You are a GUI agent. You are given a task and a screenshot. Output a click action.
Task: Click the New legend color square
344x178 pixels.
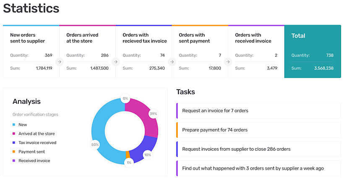(x=14, y=125)
